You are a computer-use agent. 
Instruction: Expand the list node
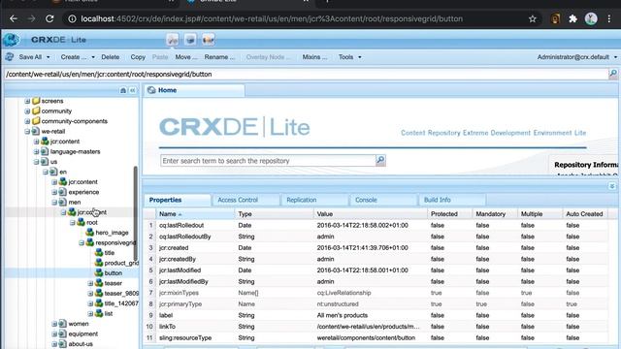click(x=90, y=313)
